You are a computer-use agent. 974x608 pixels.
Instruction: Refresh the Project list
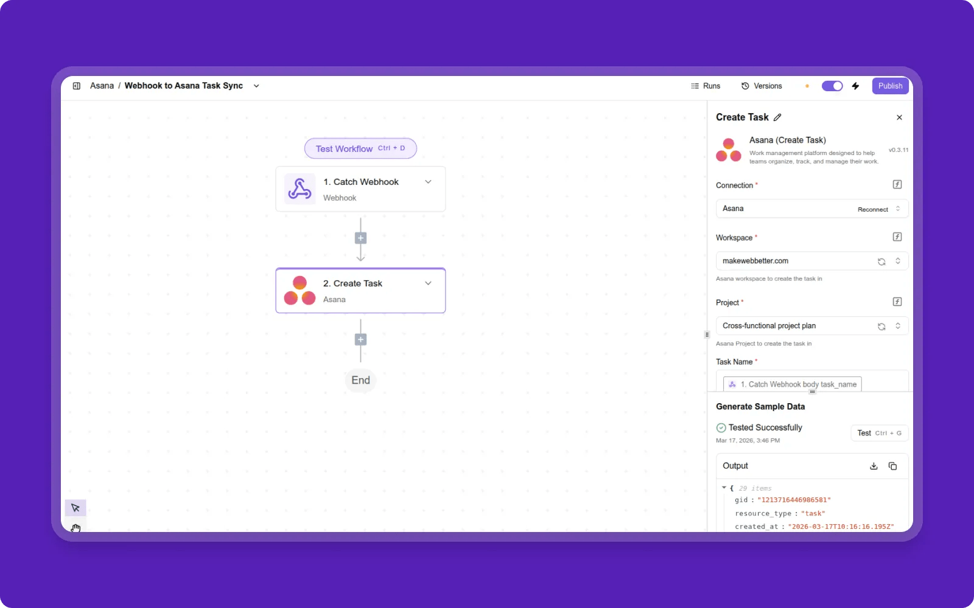881,326
